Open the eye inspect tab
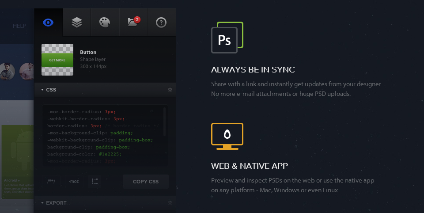Viewport: 424px width, 213px height. pos(48,23)
